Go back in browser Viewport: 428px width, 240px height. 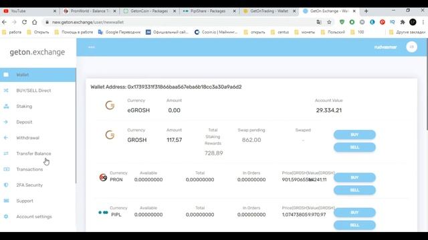(4, 22)
